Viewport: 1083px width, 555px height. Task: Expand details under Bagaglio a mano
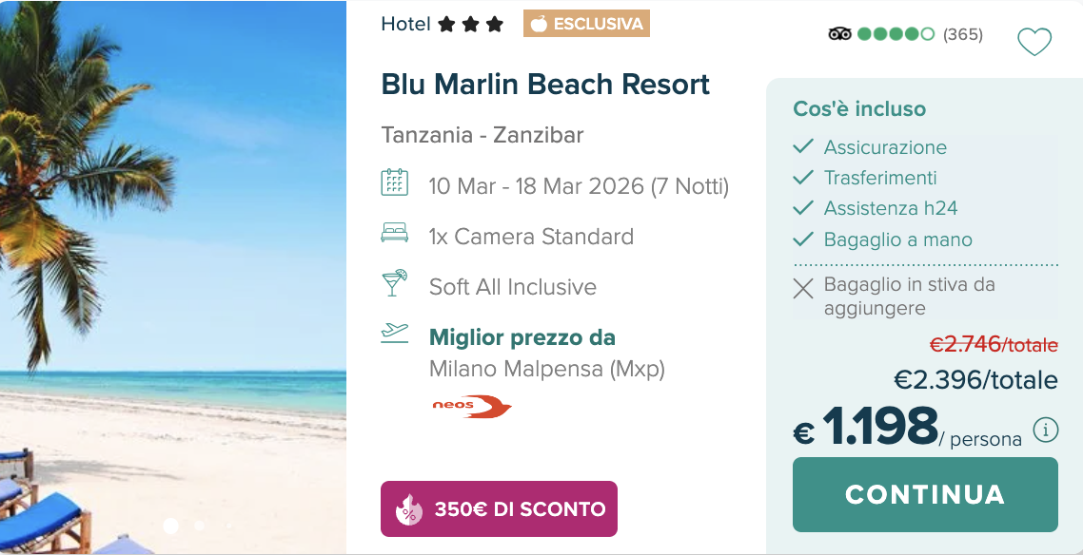[x=896, y=239]
